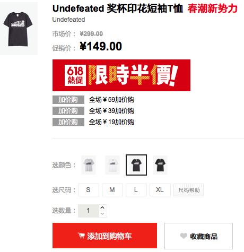Select the black T-shirt color option

pyautogui.click(x=160, y=165)
